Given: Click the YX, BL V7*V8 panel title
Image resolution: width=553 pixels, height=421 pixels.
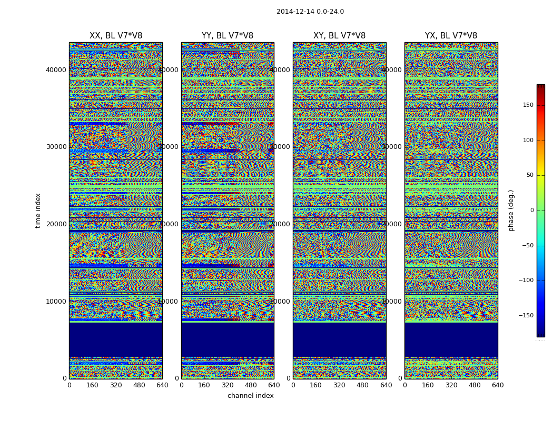Looking at the screenshot, I should (x=451, y=36).
